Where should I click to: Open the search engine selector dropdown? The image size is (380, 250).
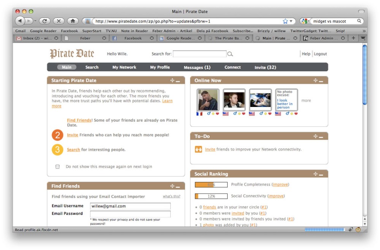(x=306, y=21)
